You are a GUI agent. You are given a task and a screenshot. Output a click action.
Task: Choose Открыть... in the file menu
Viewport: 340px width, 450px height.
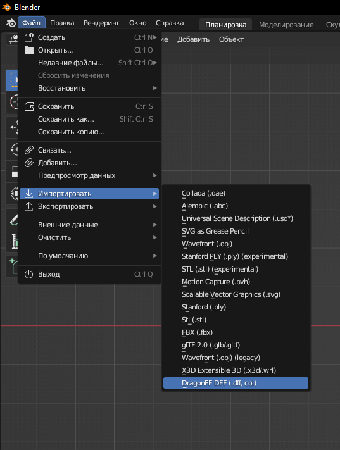point(89,50)
